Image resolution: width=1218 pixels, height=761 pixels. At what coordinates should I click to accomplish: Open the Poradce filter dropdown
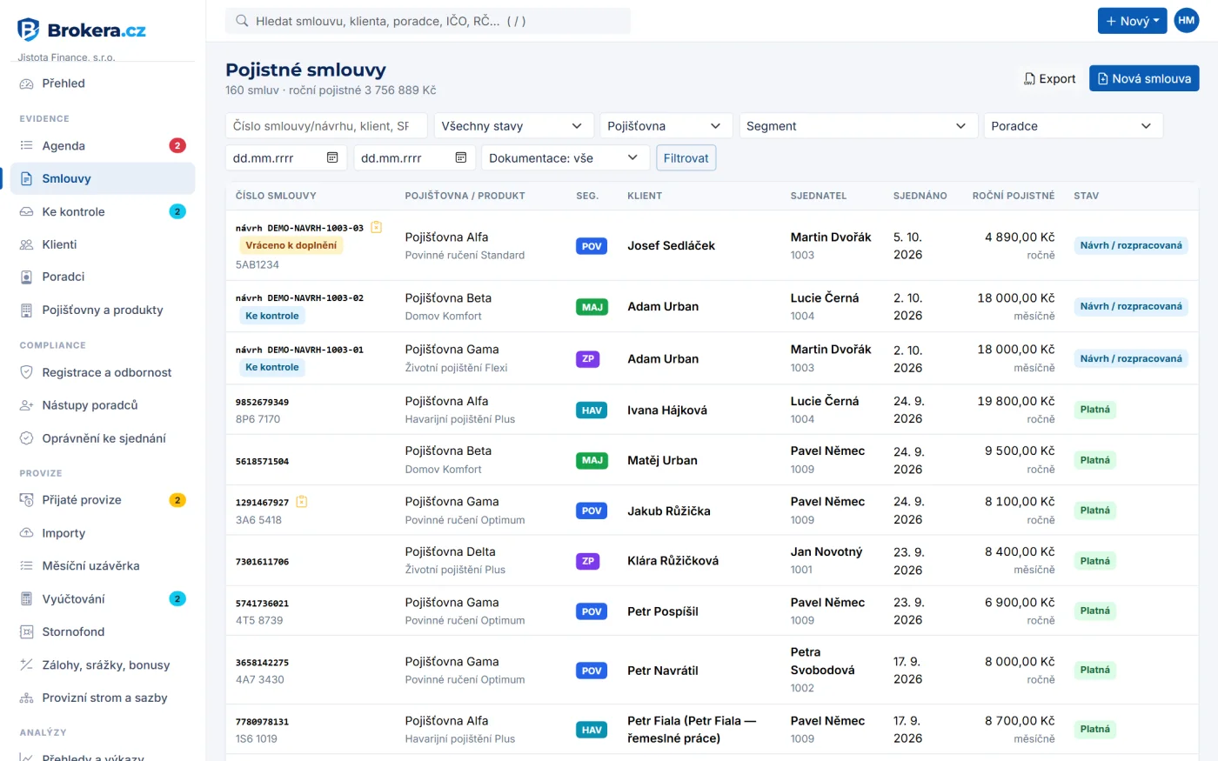[1073, 126]
